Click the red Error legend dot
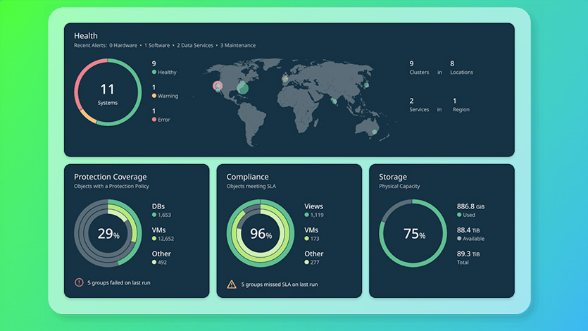This screenshot has height=331, width=588. point(154,119)
